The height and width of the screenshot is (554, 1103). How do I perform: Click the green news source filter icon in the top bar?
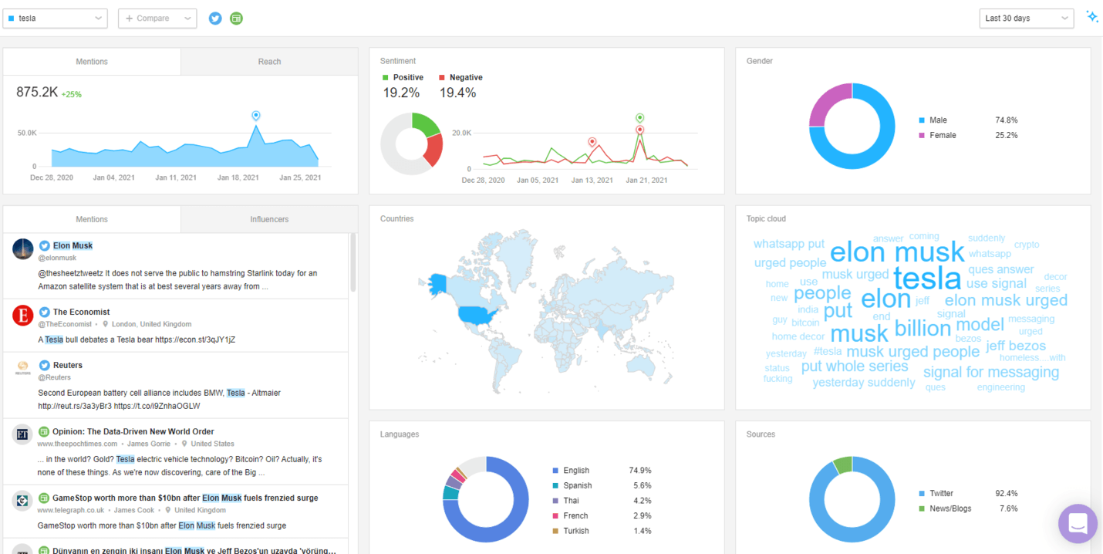point(236,18)
